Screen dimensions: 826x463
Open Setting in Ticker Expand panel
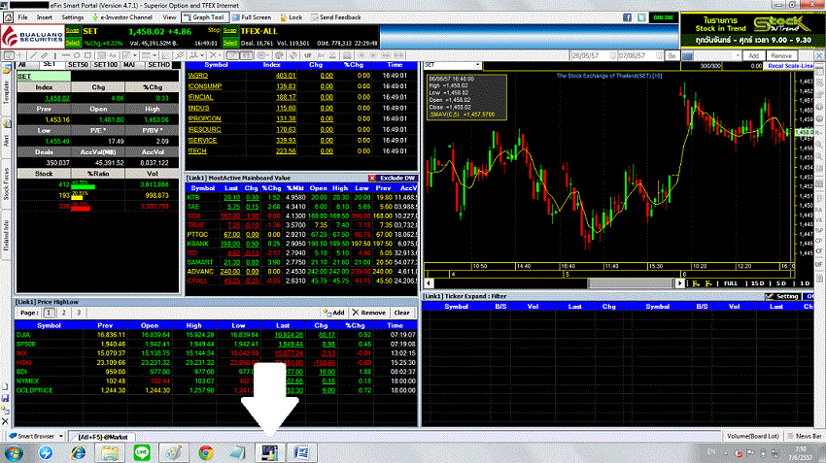[x=782, y=297]
